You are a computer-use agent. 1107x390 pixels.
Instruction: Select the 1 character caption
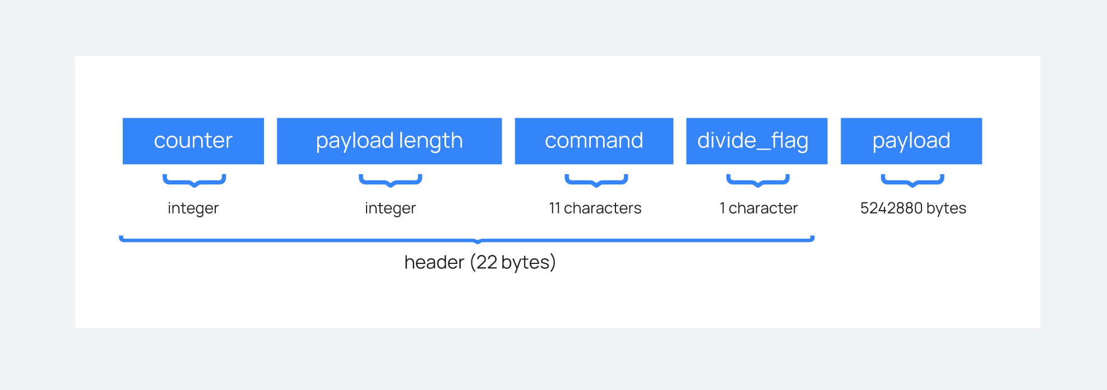click(758, 208)
